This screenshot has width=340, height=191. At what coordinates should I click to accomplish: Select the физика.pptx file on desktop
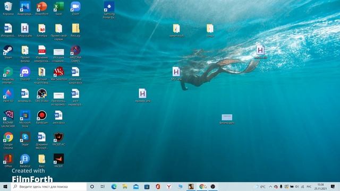click(x=227, y=119)
